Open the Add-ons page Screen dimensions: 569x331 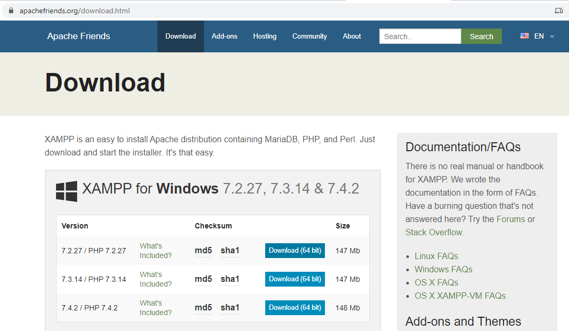pyautogui.click(x=224, y=36)
